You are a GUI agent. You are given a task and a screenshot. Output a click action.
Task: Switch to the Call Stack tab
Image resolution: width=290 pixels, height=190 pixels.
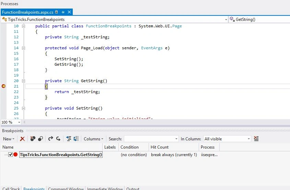point(11,189)
